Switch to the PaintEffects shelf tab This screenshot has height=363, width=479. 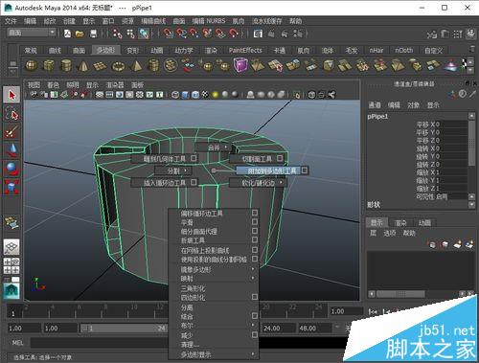(245, 51)
